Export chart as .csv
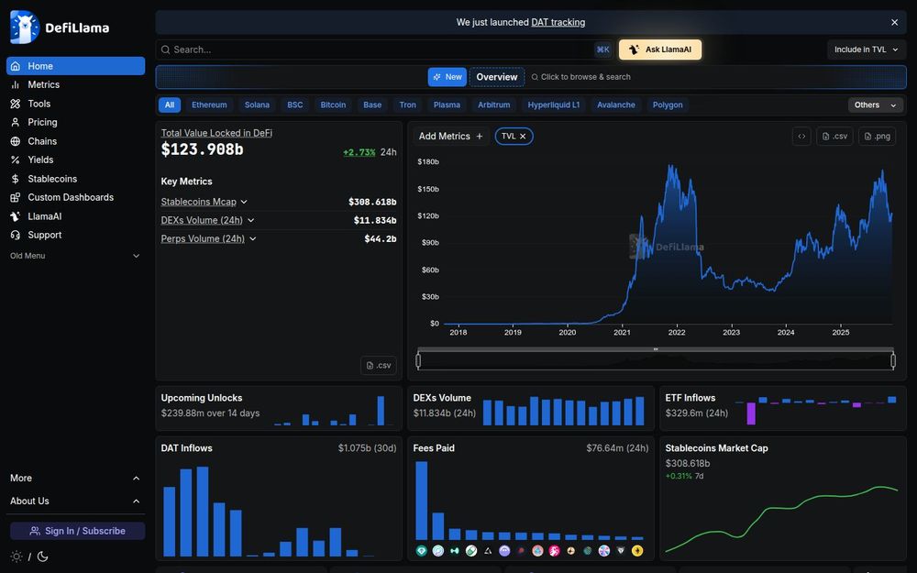Viewport: 917px width, 573px height. 834,137
